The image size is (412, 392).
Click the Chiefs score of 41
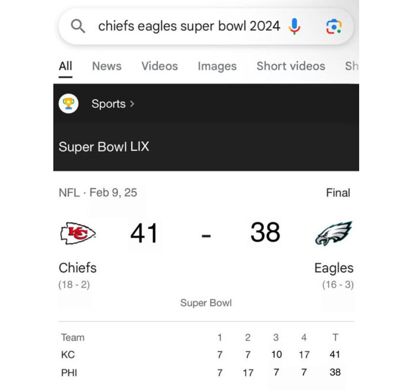coord(144,233)
